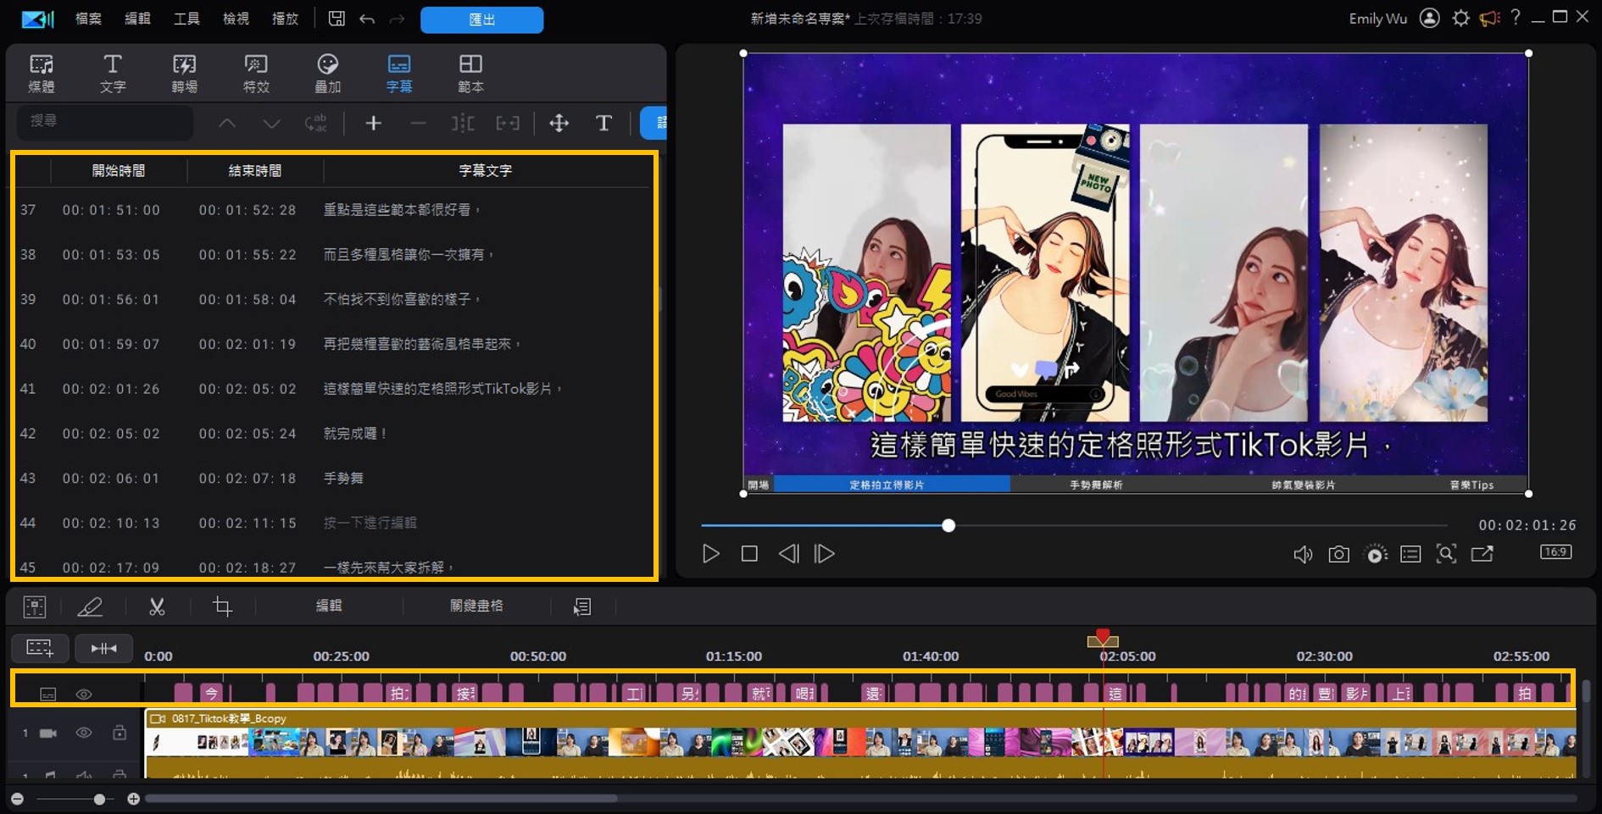Switch to the 字幕 (Subtitles) tab
The width and height of the screenshot is (1602, 814).
(398, 72)
